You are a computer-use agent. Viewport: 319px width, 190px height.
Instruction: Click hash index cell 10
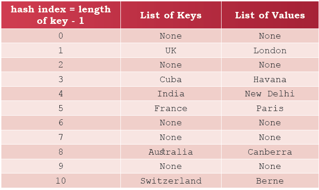click(x=61, y=181)
